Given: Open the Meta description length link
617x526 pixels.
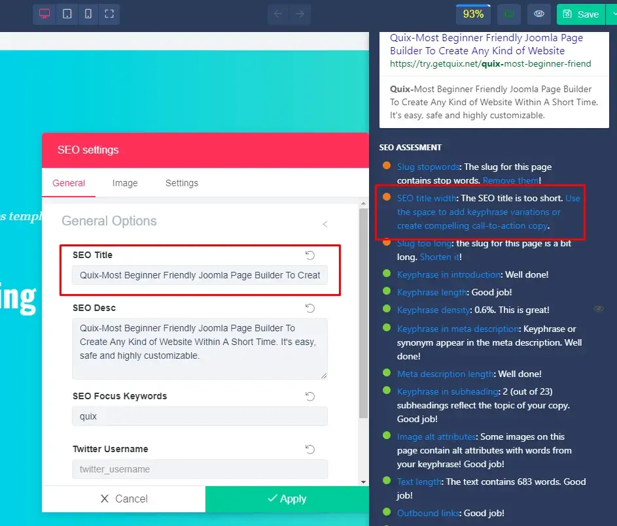Looking at the screenshot, I should [445, 374].
